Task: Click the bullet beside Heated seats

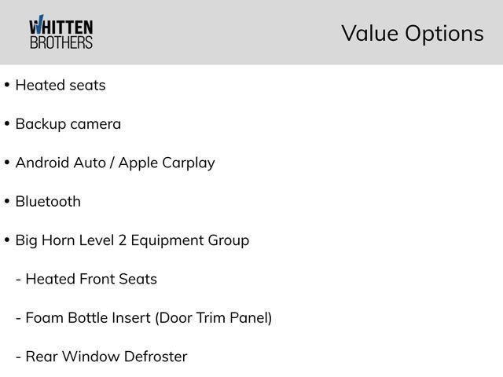Action: pos(7,86)
